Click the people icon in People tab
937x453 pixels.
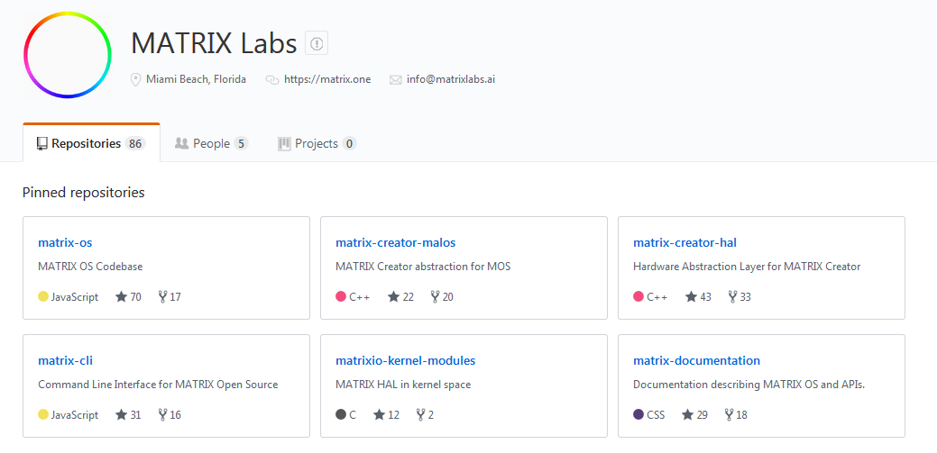coord(181,144)
